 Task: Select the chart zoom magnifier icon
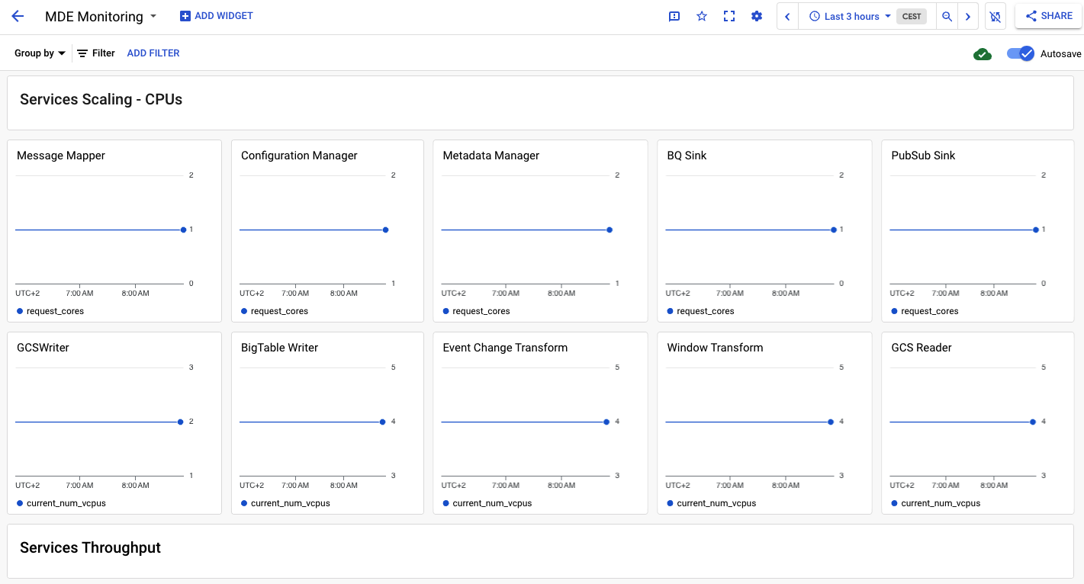pos(947,16)
